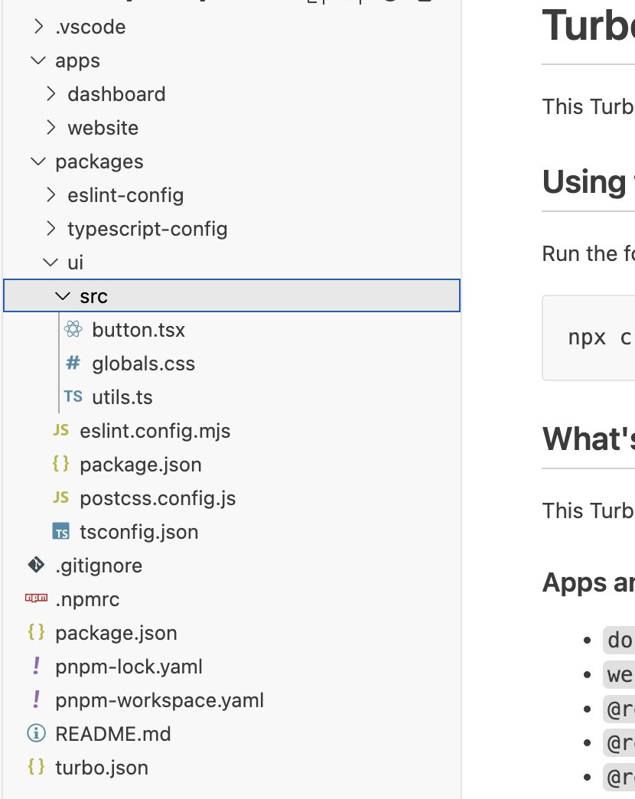Click the 'Run the fo' paragraph text
The height and width of the screenshot is (799, 635).
click(588, 253)
